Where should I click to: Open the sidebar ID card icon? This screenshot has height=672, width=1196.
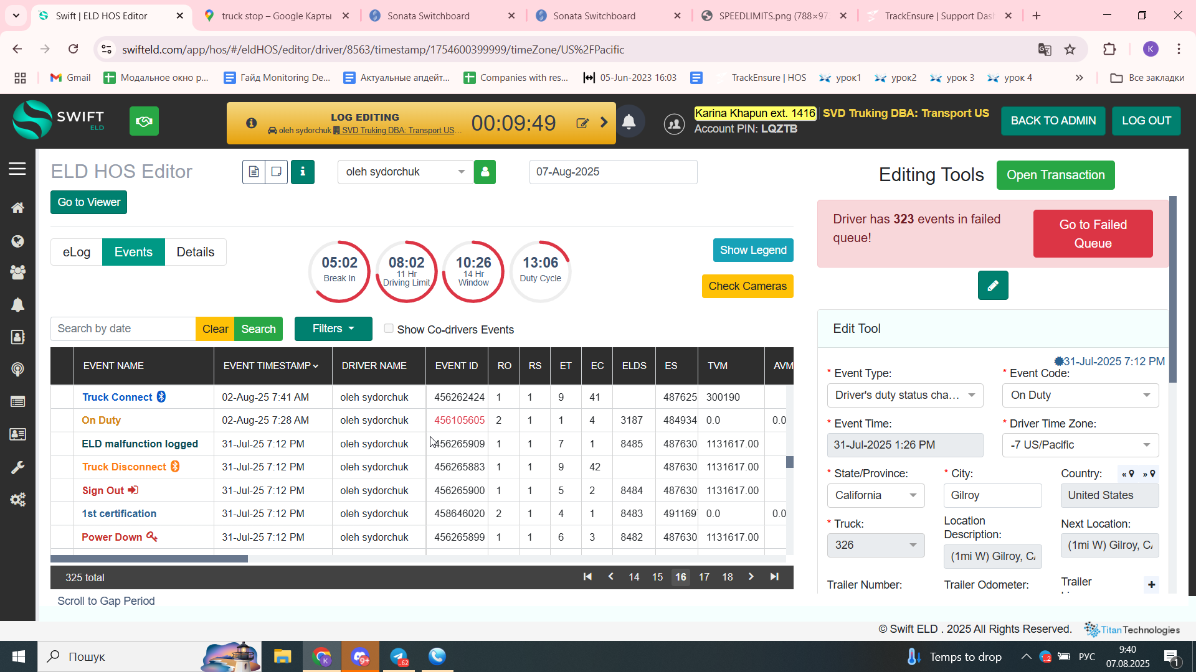17,434
